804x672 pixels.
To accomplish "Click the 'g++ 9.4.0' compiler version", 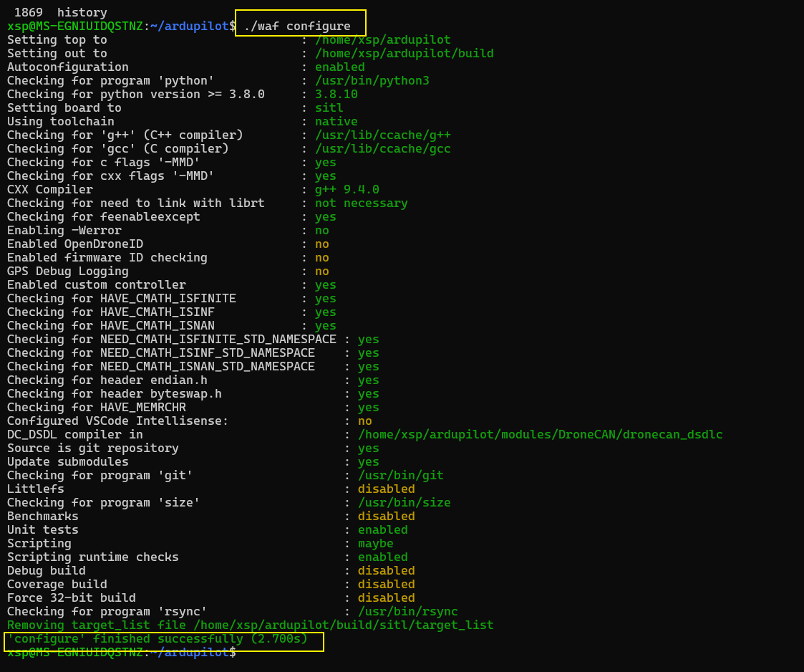I will pos(347,189).
